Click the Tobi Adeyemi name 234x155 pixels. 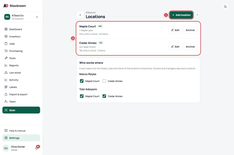click(88, 89)
